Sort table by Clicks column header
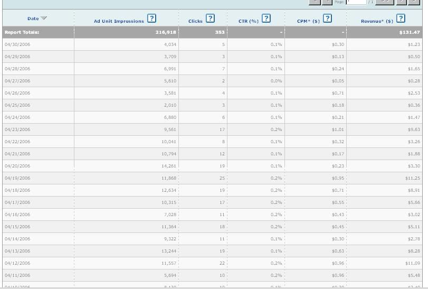This screenshot has width=428, height=289. [195, 21]
